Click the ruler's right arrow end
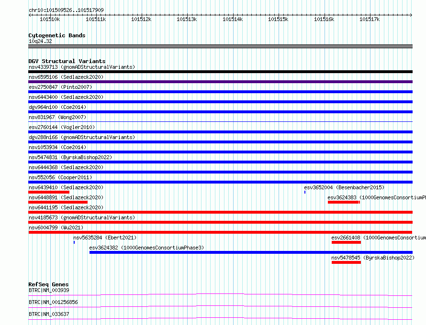This screenshot has width=426, height=325. click(411, 15)
